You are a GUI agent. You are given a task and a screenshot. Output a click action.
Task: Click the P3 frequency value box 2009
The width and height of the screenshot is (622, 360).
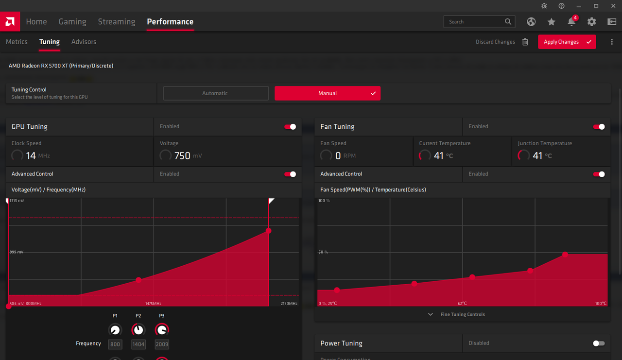click(162, 344)
